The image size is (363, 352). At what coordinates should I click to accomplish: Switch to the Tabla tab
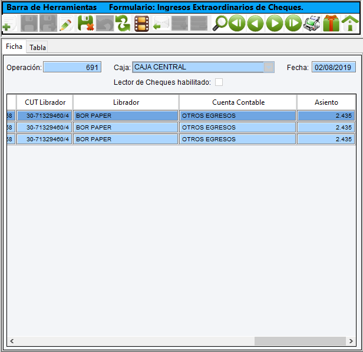point(38,48)
